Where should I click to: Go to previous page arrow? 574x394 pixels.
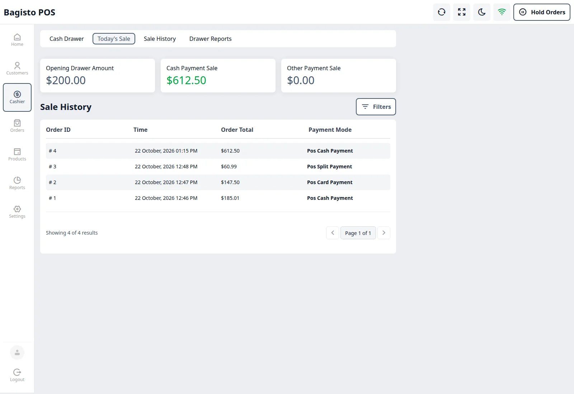pos(333,233)
